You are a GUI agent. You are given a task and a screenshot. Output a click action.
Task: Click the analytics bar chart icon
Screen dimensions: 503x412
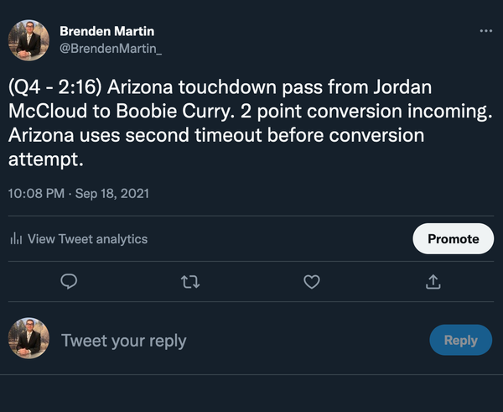[16, 239]
